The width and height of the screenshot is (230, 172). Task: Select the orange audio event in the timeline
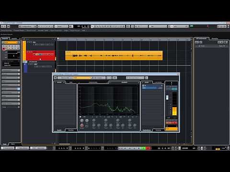(114, 55)
